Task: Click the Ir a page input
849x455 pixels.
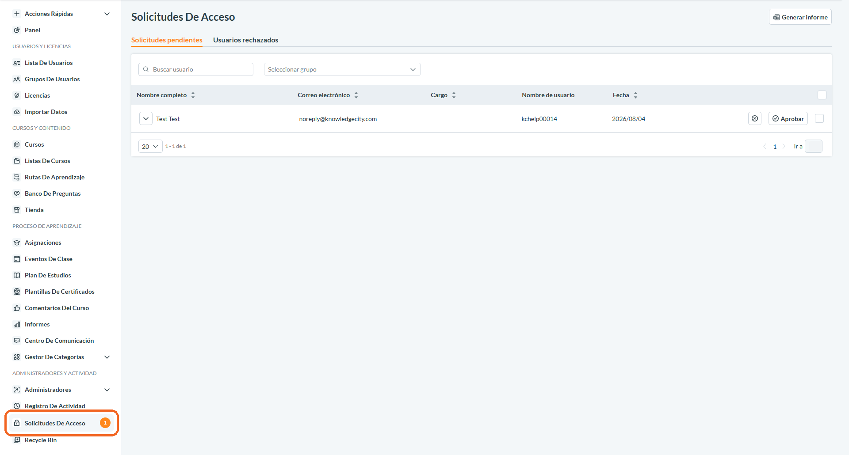Action: (814, 146)
